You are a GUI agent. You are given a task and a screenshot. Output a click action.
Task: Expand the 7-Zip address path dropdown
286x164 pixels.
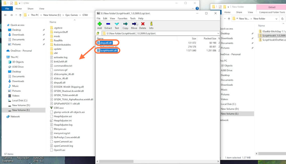[218, 34]
